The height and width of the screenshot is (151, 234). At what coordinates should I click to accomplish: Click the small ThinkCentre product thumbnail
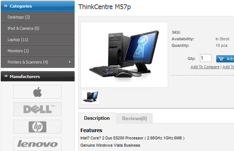(x=90, y=97)
